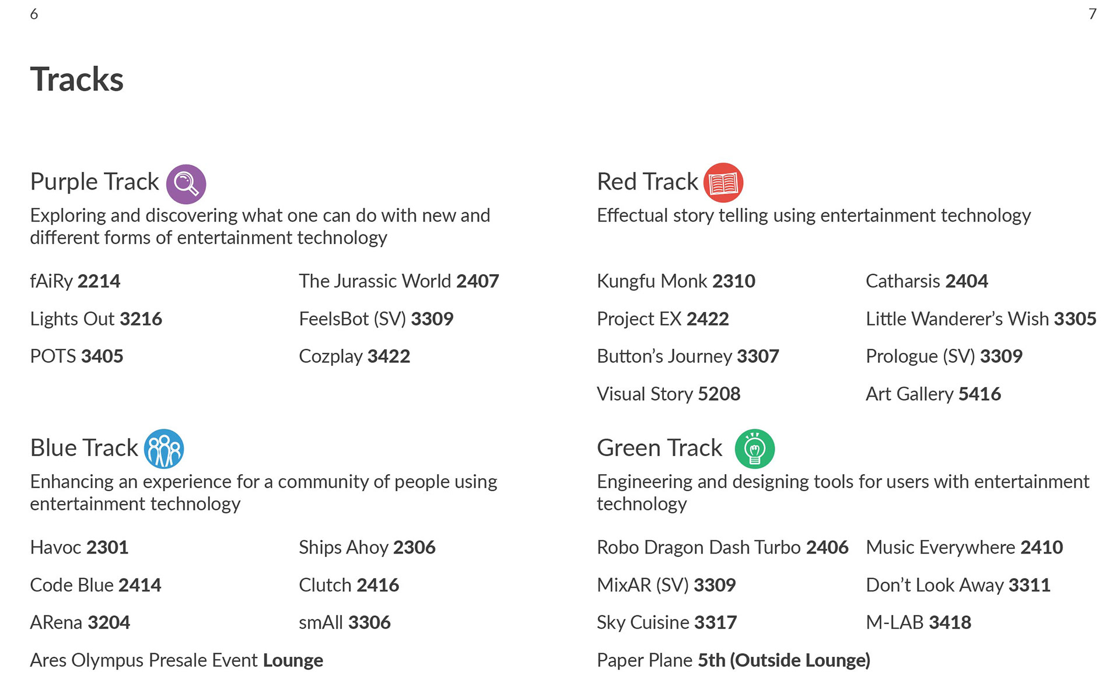Click the purple magnifying glass track icon
The image size is (1120, 676).
pyautogui.click(x=186, y=184)
